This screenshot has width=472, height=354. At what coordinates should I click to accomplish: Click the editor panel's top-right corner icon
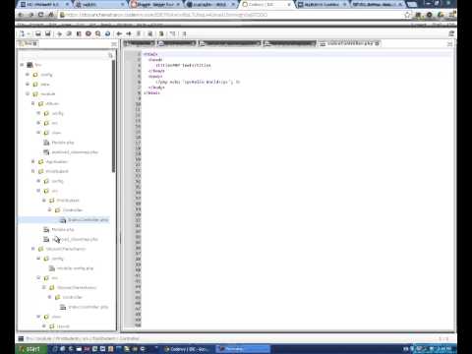click(449, 44)
